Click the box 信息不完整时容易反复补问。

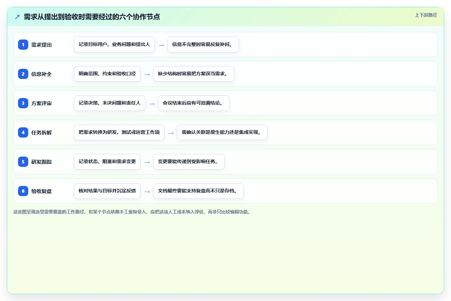203,45
